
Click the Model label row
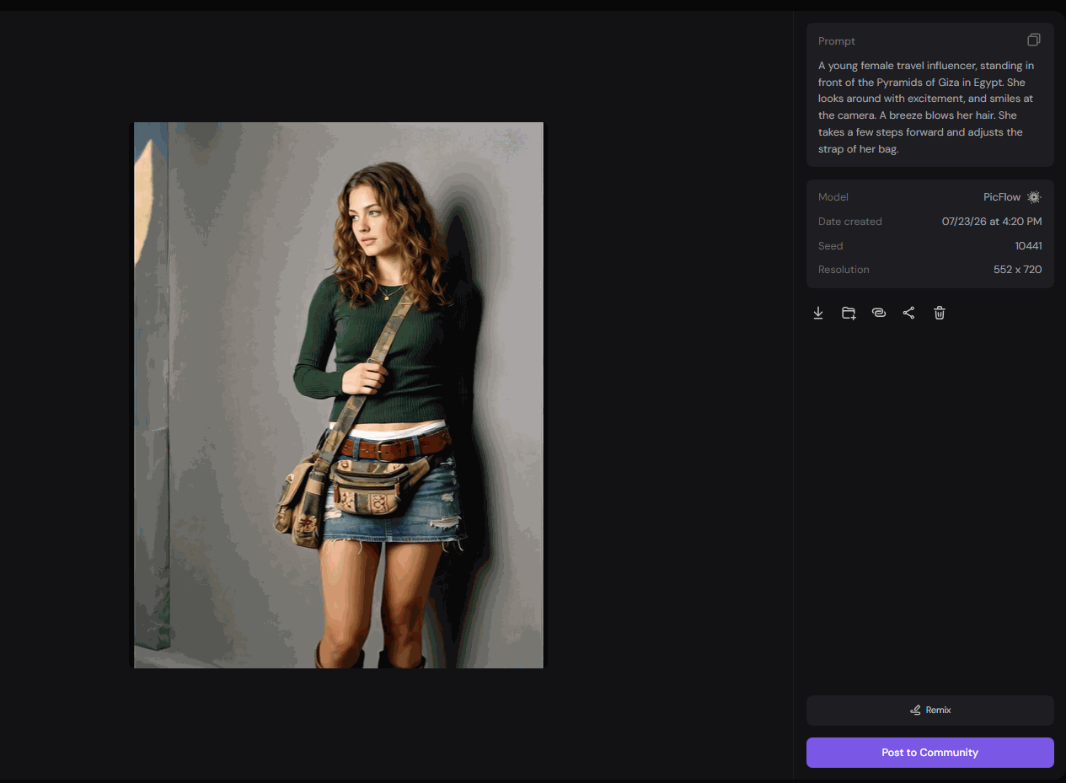pos(930,197)
